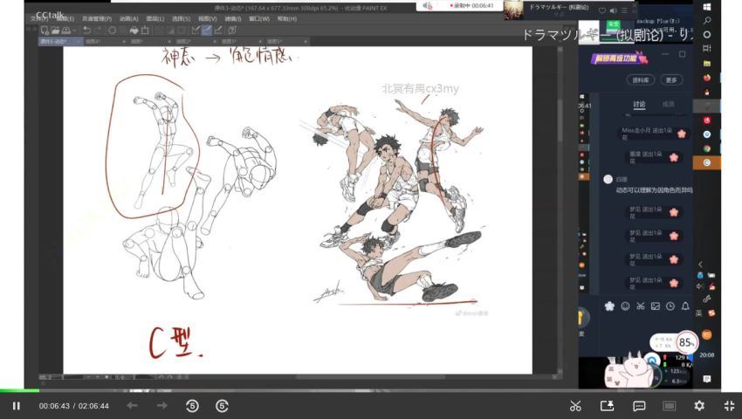Switch to the members tab next to 讨论
Image resolution: width=742 pixels, height=419 pixels.
[x=668, y=104]
